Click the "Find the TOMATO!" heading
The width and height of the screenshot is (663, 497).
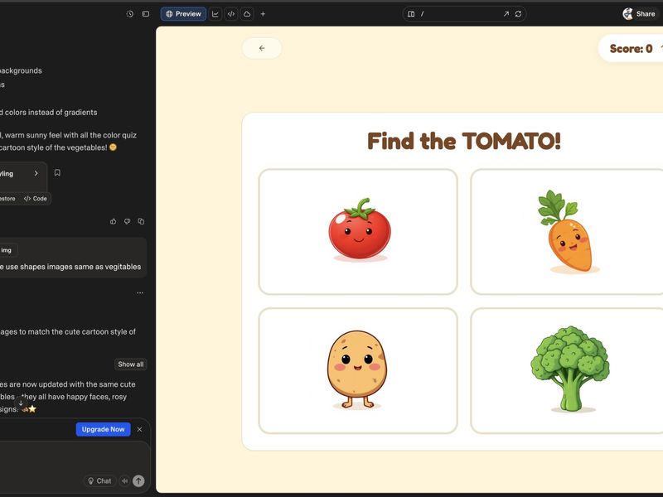[464, 141]
